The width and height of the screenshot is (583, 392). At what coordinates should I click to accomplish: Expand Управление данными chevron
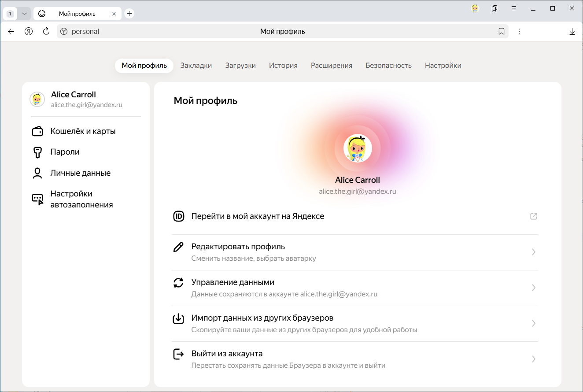(x=533, y=288)
